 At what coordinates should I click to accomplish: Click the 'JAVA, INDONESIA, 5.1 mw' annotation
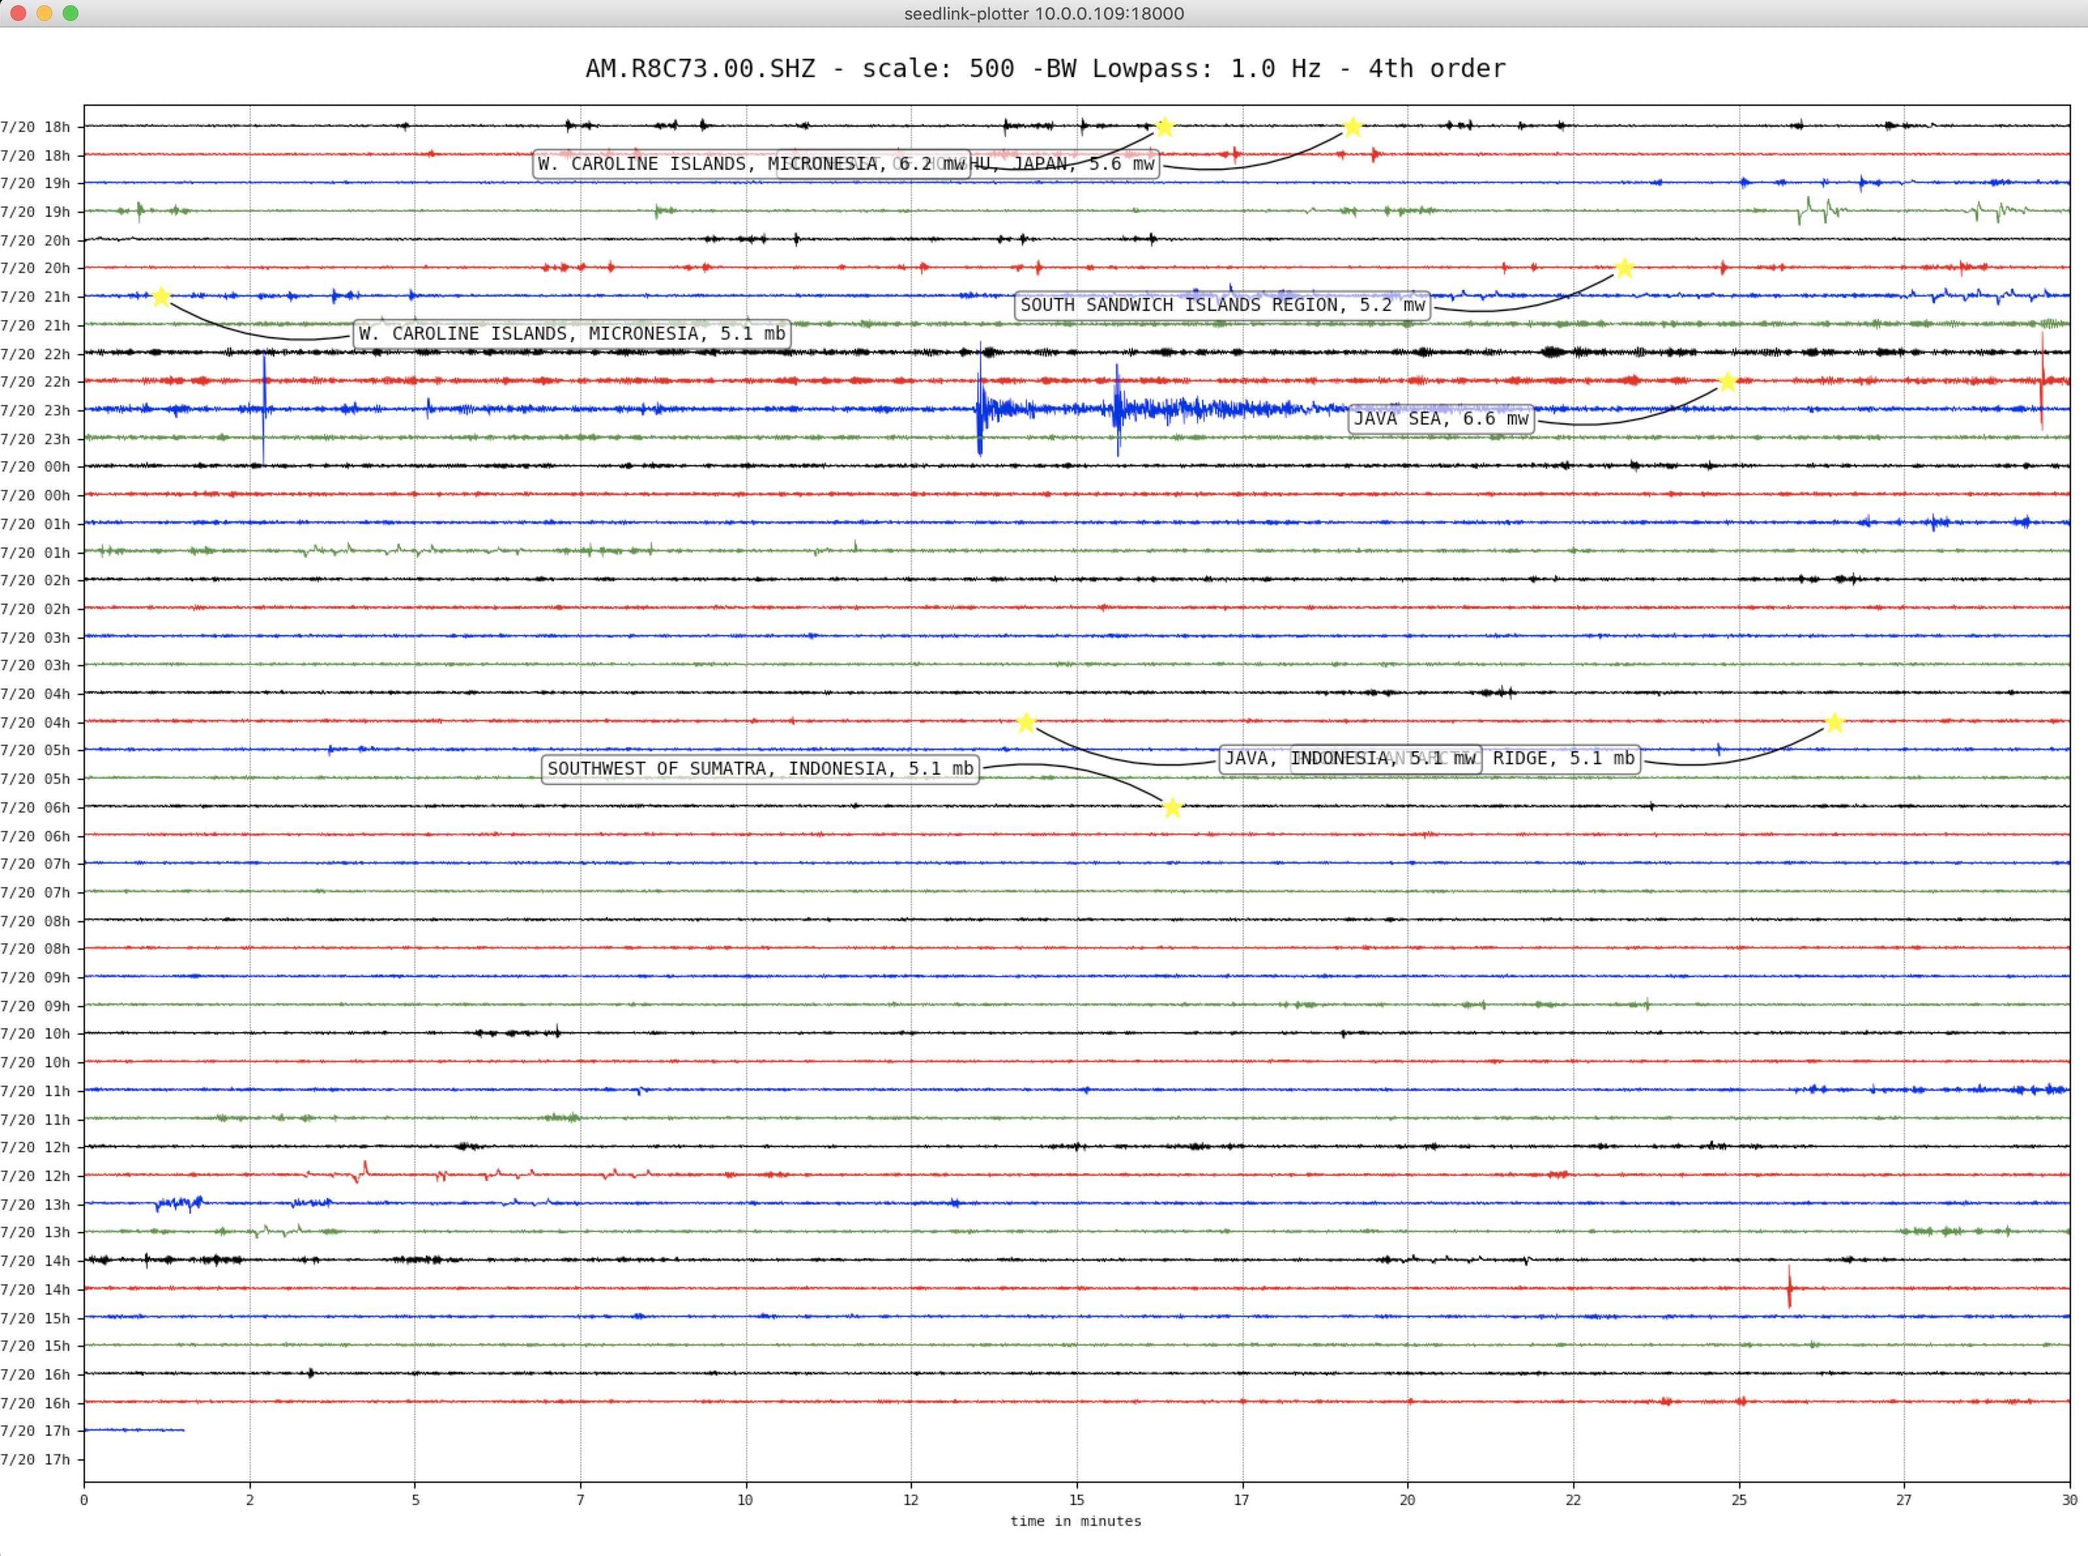tap(1350, 759)
